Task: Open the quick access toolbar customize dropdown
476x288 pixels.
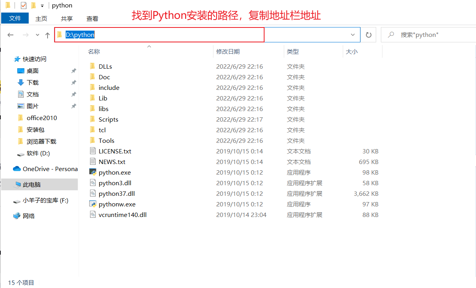Action: (x=42, y=6)
